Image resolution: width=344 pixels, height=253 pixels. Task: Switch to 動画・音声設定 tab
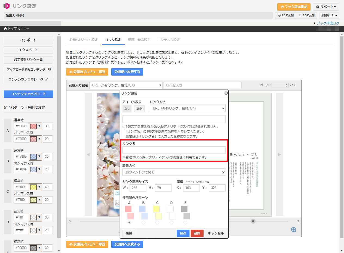tap(139, 40)
